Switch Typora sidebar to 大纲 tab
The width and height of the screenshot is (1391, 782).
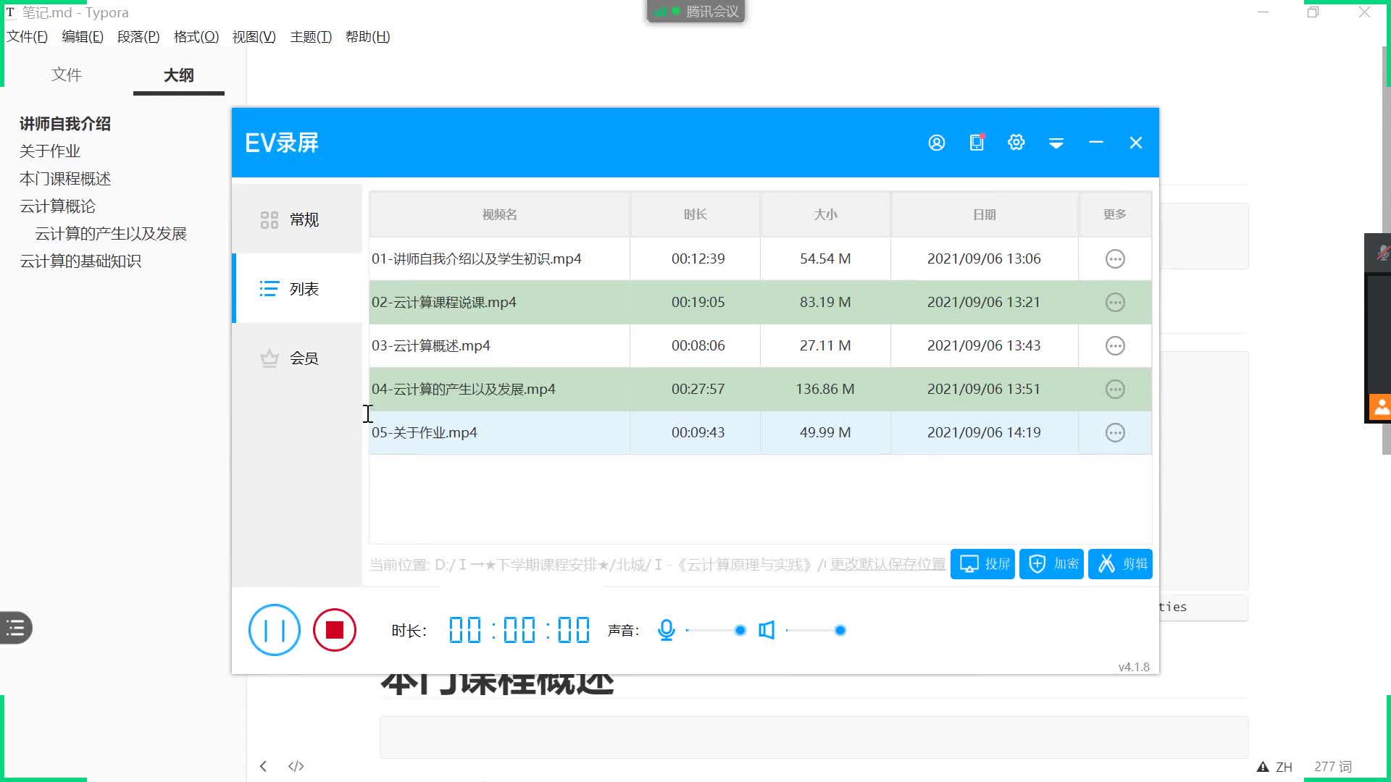point(178,75)
